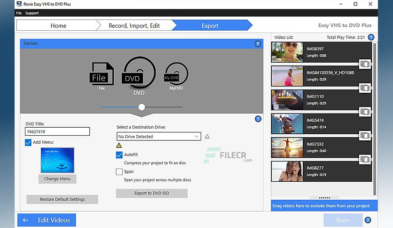Screen dimensions: 393x228
Task: Open the Select a Destination Drive dropdown
Action: click(158, 136)
